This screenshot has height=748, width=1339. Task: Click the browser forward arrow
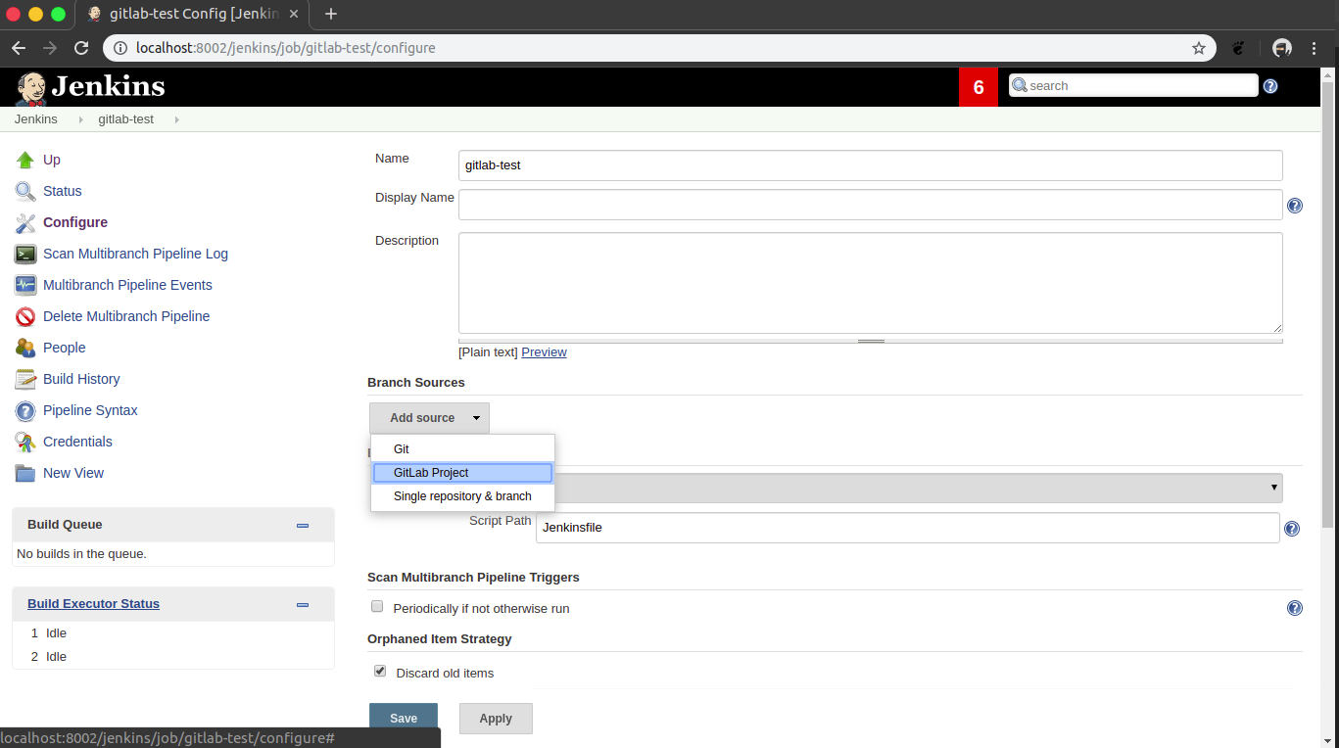[x=50, y=47]
